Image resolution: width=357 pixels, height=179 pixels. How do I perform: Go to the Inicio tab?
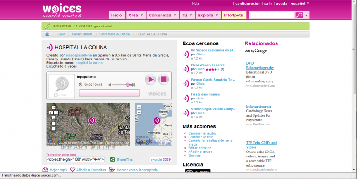pos(117,15)
